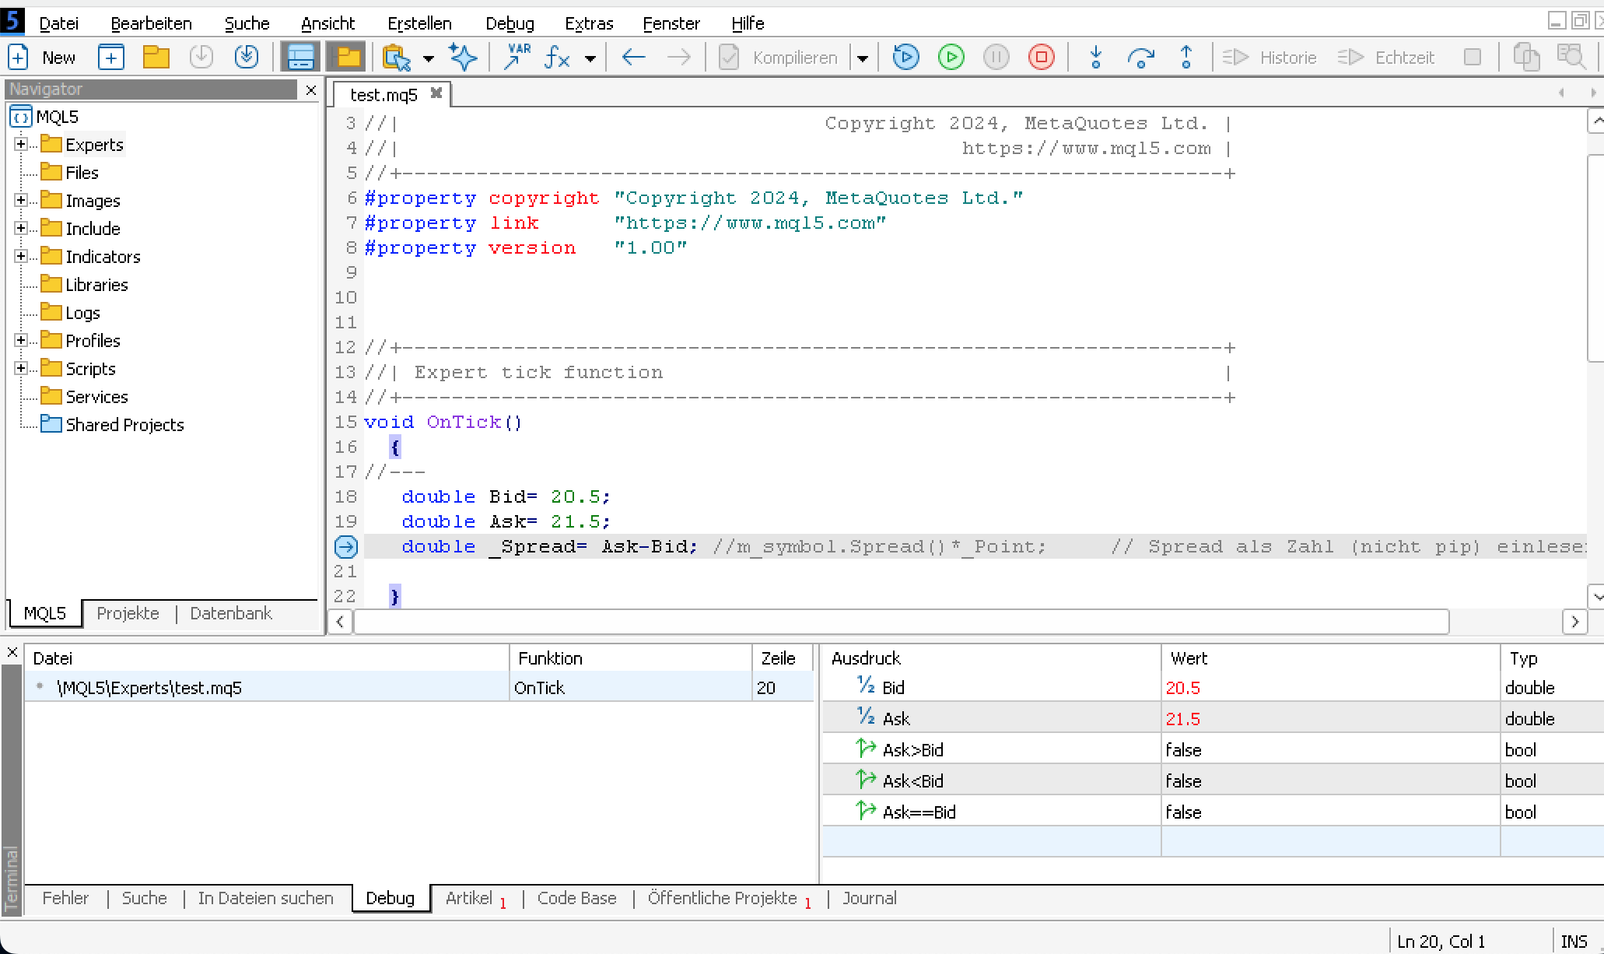Image resolution: width=1604 pixels, height=954 pixels.
Task: Click the VAR insert variable icon
Action: 516,57
